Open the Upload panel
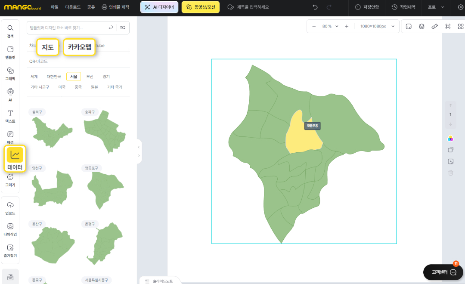The width and height of the screenshot is (465, 284). 10,207
